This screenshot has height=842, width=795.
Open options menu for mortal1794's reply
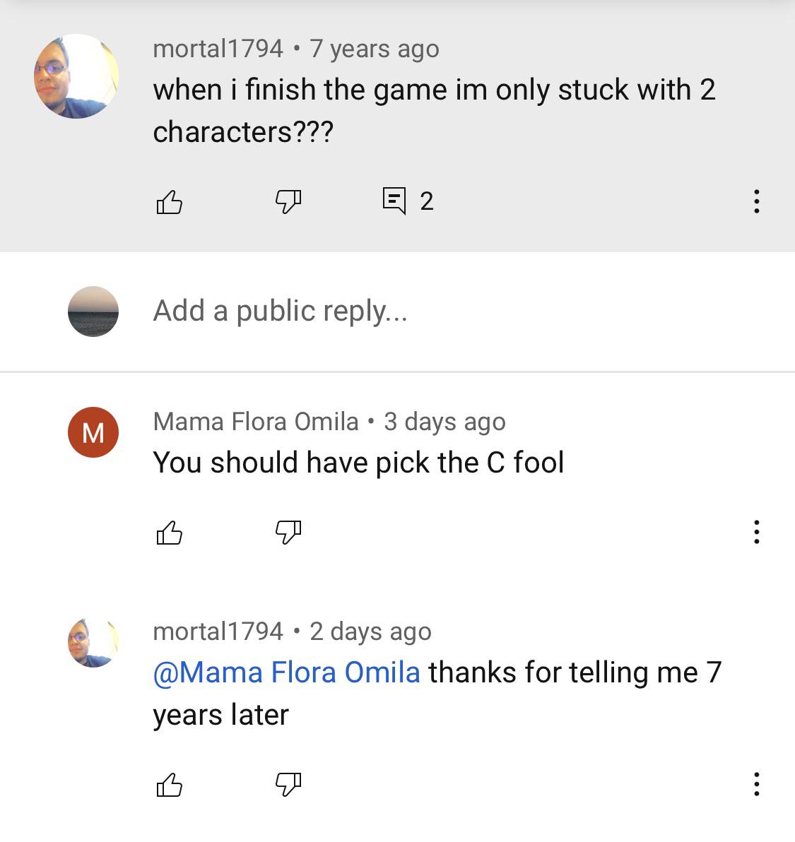[756, 785]
